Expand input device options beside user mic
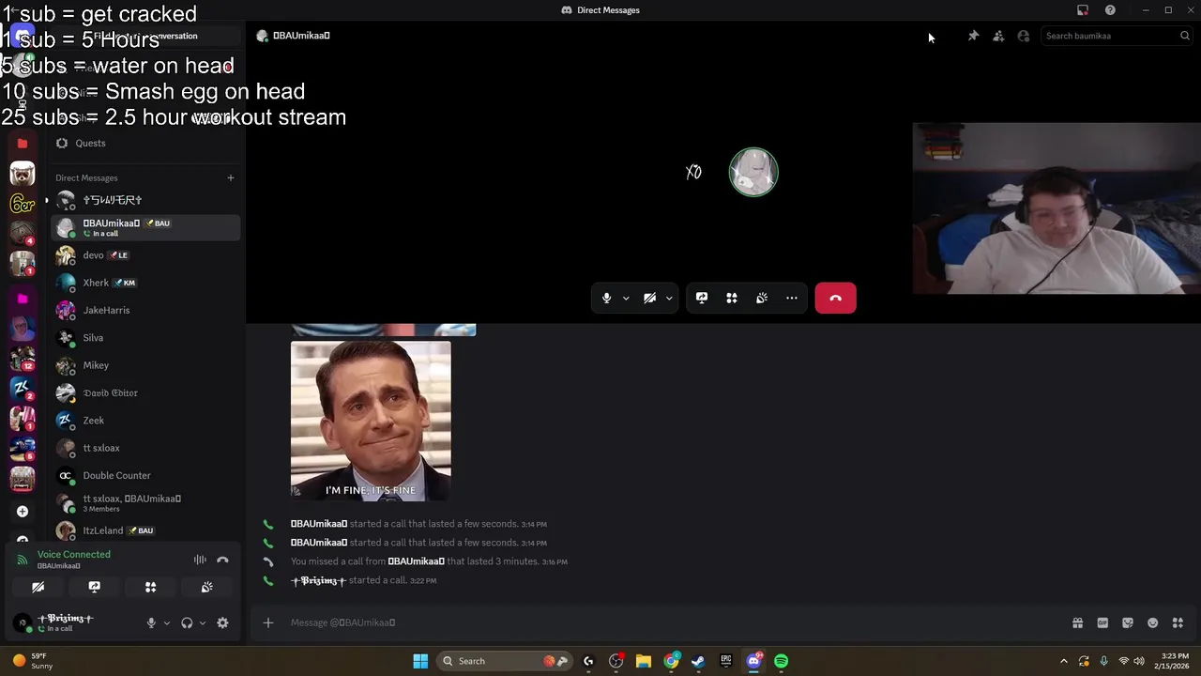Screen dimensions: 1201x676 pyautogui.click(x=167, y=622)
